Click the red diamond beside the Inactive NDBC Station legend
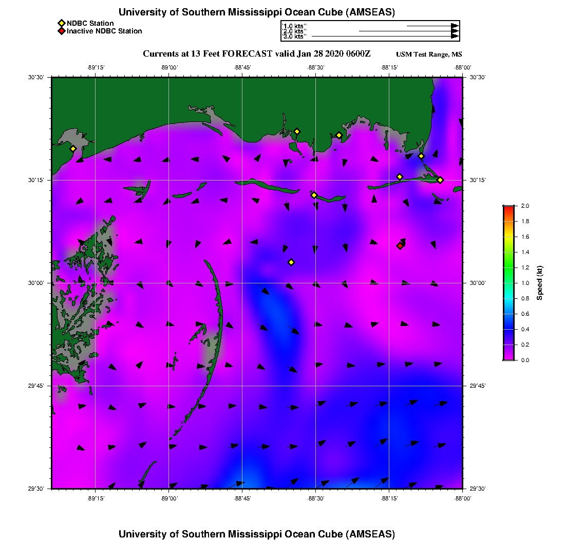565x540 pixels. pos(61,31)
